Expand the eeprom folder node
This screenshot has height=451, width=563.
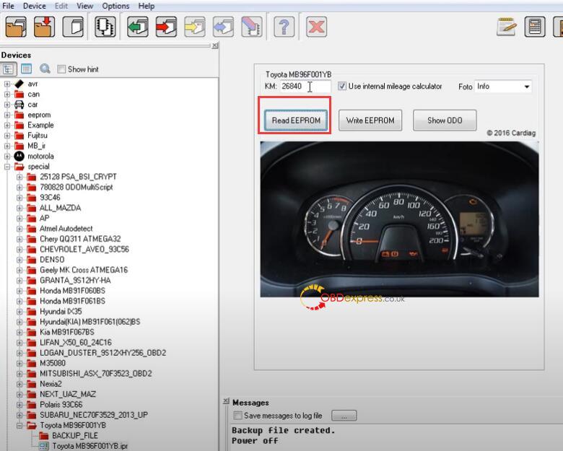[6, 115]
